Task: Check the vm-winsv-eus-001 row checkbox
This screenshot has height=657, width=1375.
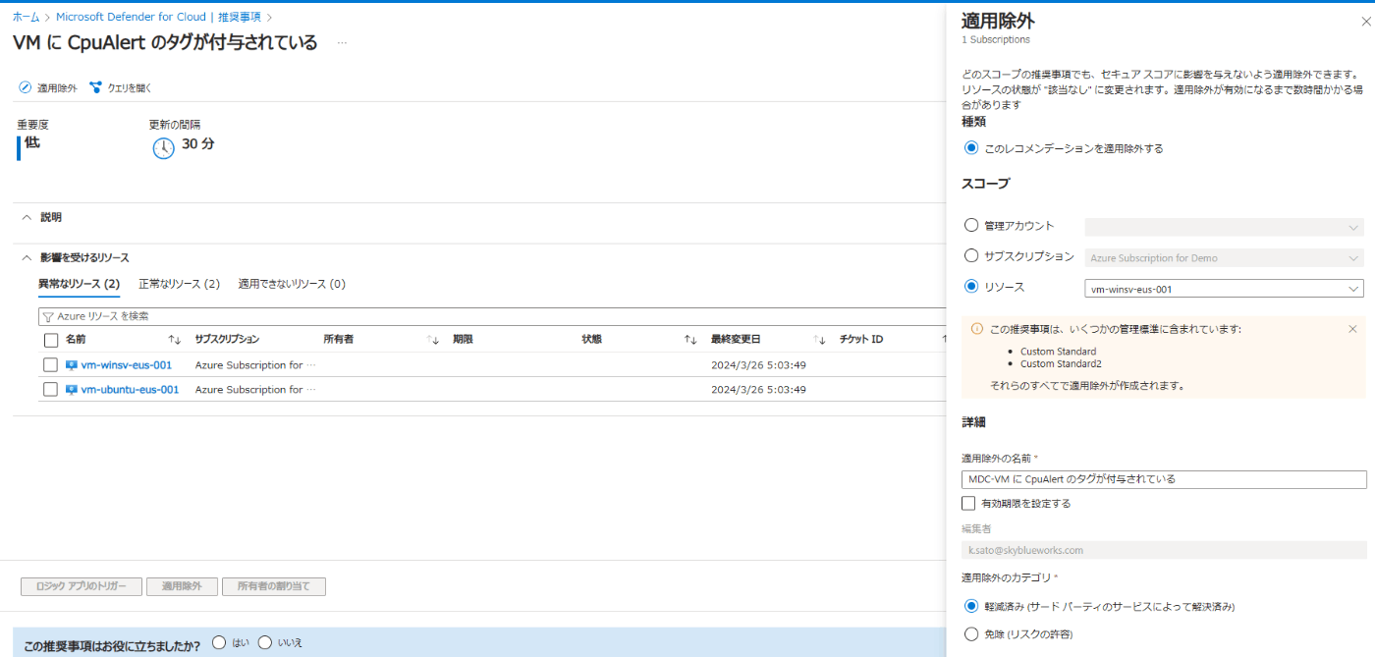Action: click(51, 365)
